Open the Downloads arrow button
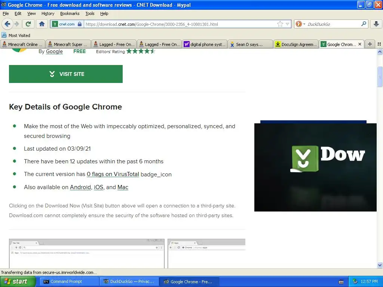The width and height of the screenshot is (383, 287). (x=376, y=24)
